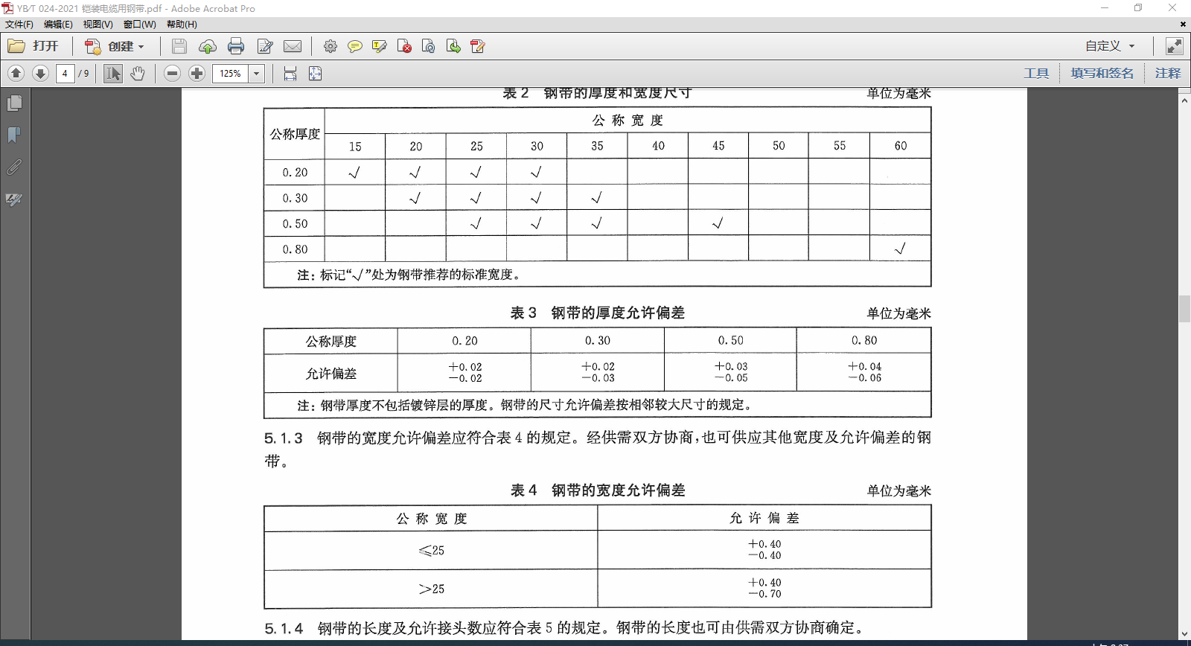
Task: Open the File (文件) menu
Action: 19,24
